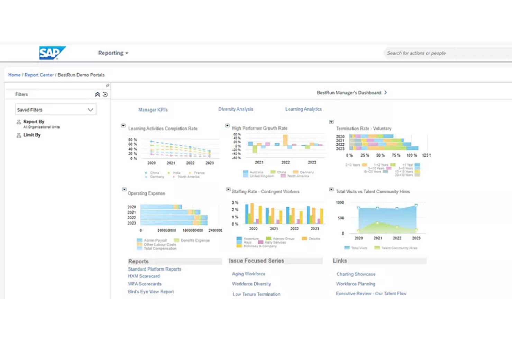The width and height of the screenshot is (512, 341).
Task: Collapse Filters with the double-chevron icon
Action: 98,94
